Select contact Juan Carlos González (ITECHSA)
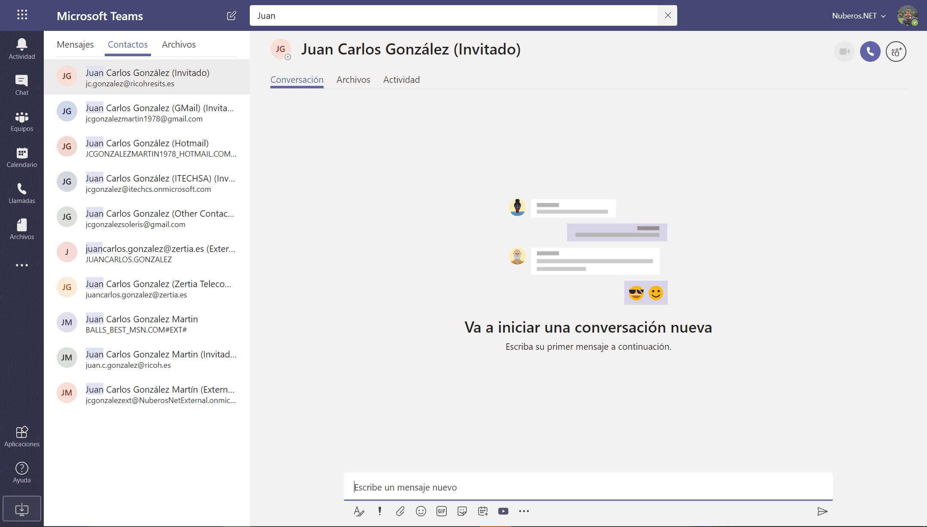Screen dimensions: 927x527 point(147,183)
